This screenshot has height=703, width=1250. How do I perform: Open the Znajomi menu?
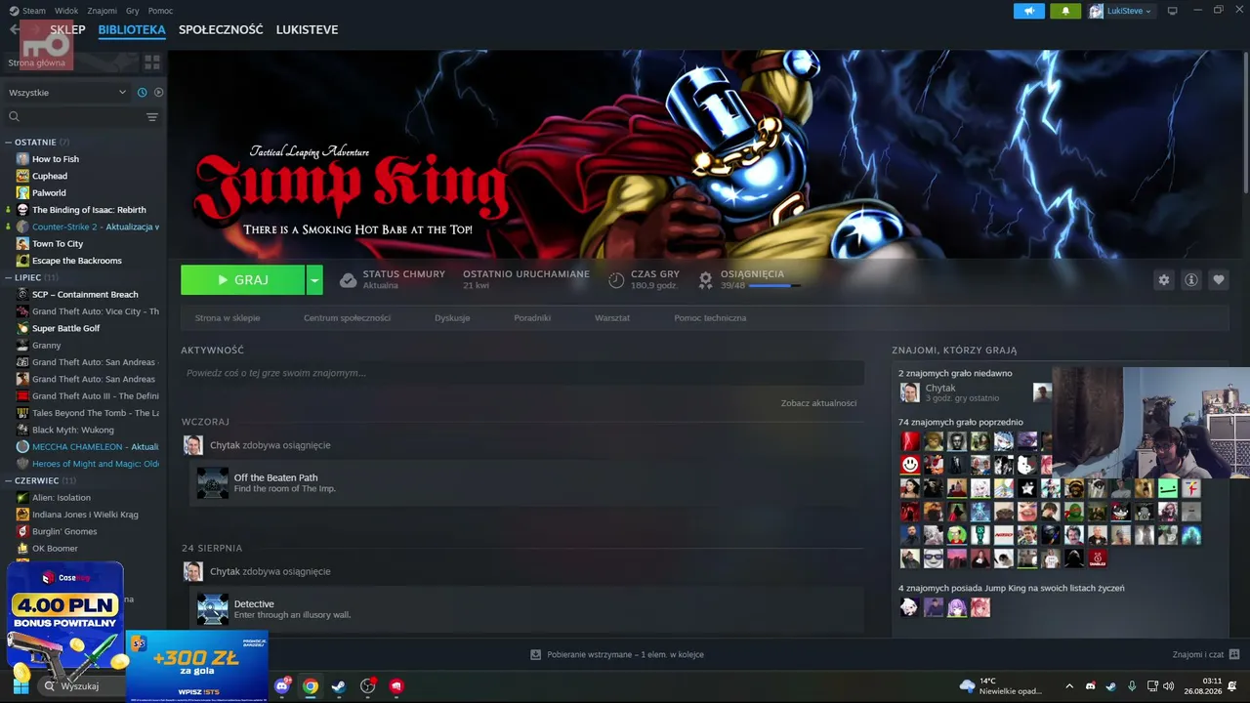tap(103, 11)
